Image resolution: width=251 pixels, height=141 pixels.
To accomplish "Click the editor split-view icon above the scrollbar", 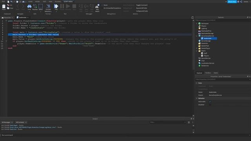I will coord(193,17).
